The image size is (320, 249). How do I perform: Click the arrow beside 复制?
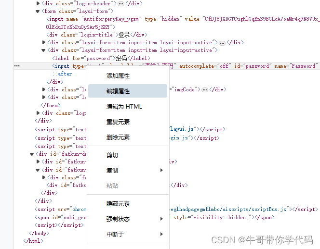161,170
